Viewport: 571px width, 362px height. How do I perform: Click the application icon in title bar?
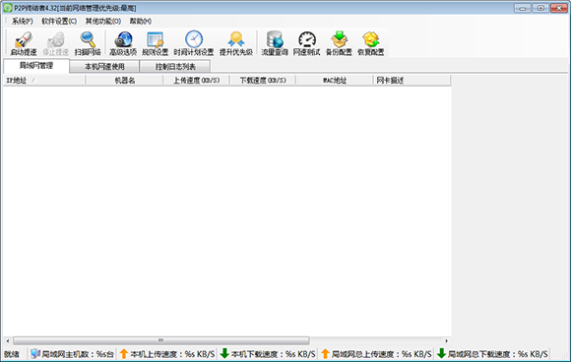pyautogui.click(x=8, y=8)
